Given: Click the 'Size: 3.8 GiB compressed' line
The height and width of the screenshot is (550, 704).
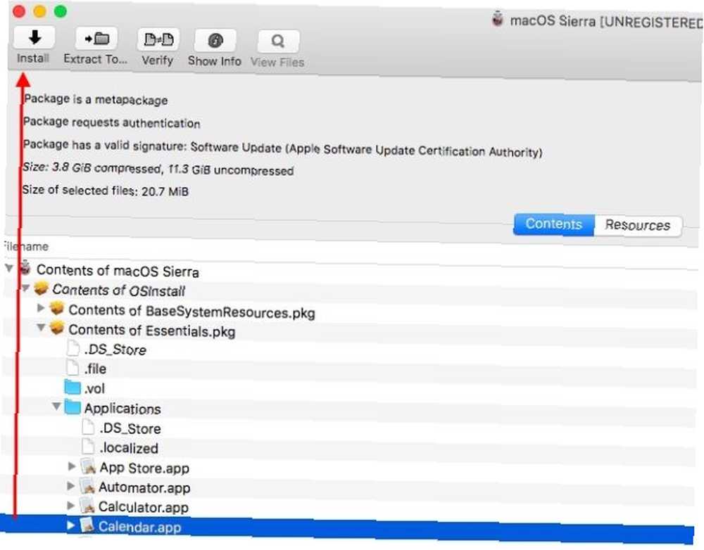Looking at the screenshot, I should [158, 169].
